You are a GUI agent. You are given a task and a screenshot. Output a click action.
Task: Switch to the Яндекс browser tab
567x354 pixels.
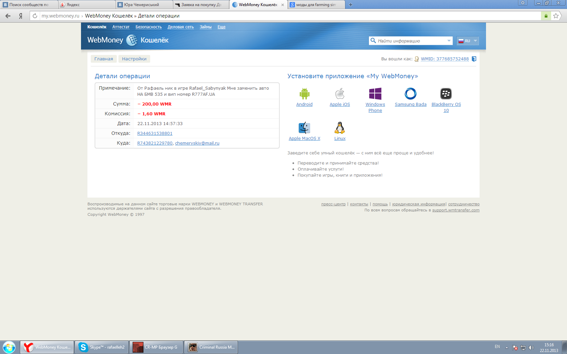point(87,5)
